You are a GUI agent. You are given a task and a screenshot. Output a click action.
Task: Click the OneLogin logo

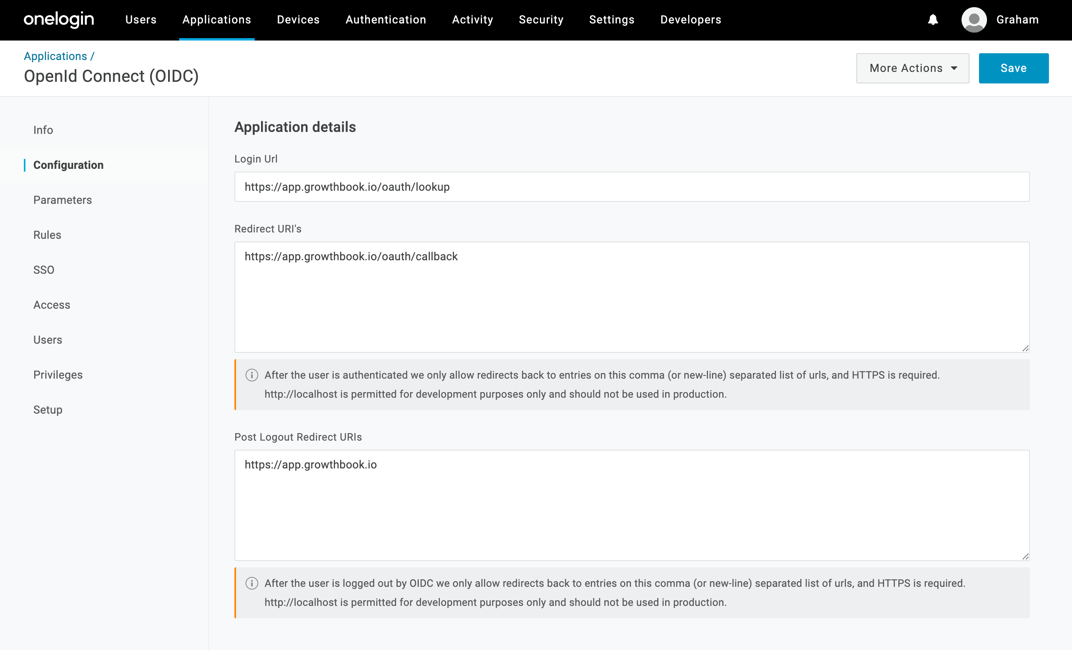[x=59, y=19]
